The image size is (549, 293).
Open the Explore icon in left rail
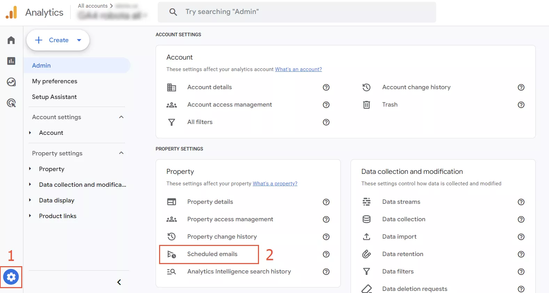click(x=11, y=82)
